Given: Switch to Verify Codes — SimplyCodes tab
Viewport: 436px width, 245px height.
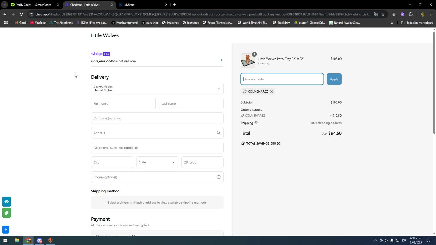Looking at the screenshot, I should coord(33,5).
